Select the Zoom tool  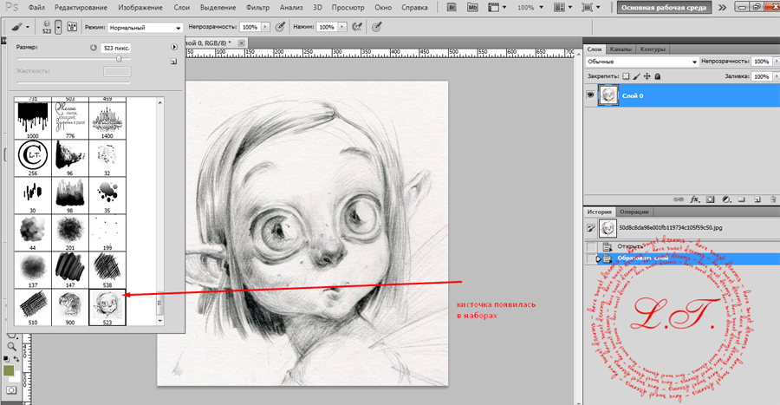point(11,346)
